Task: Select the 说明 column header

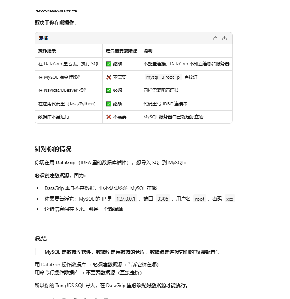Action: tap(148, 51)
